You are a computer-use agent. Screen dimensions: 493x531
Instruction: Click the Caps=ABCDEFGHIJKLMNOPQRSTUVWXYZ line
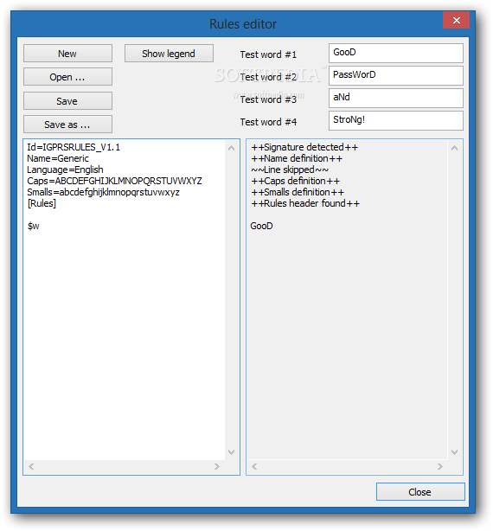[114, 181]
